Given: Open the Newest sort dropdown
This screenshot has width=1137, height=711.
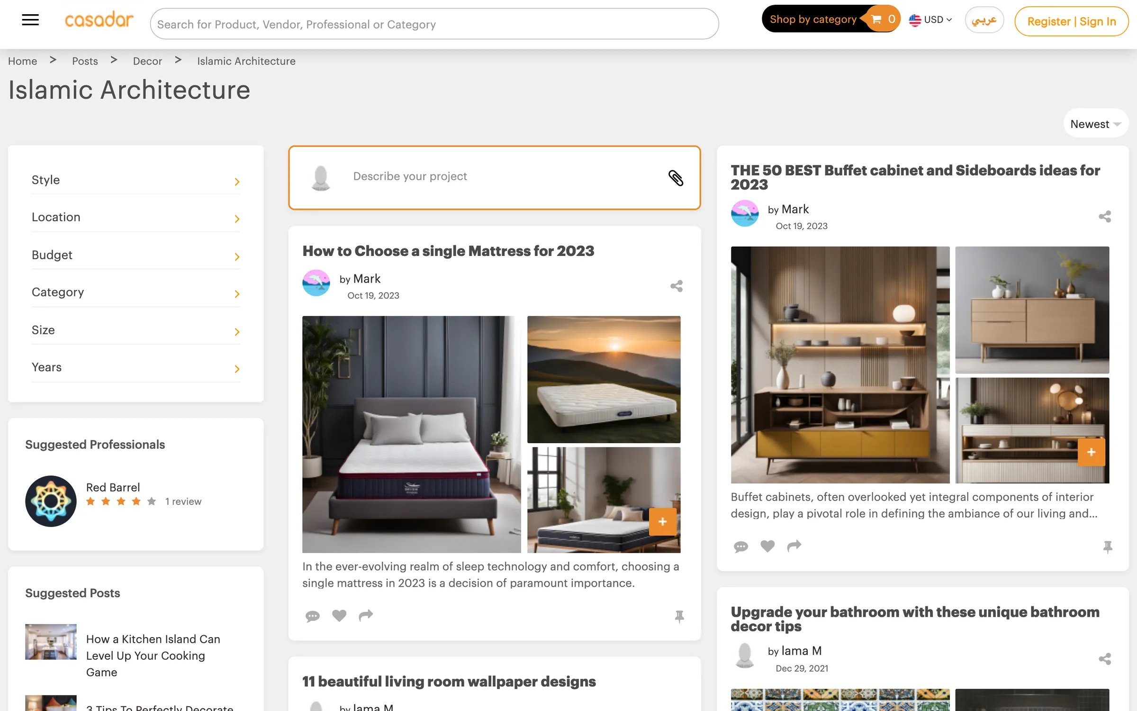Looking at the screenshot, I should [1095, 124].
